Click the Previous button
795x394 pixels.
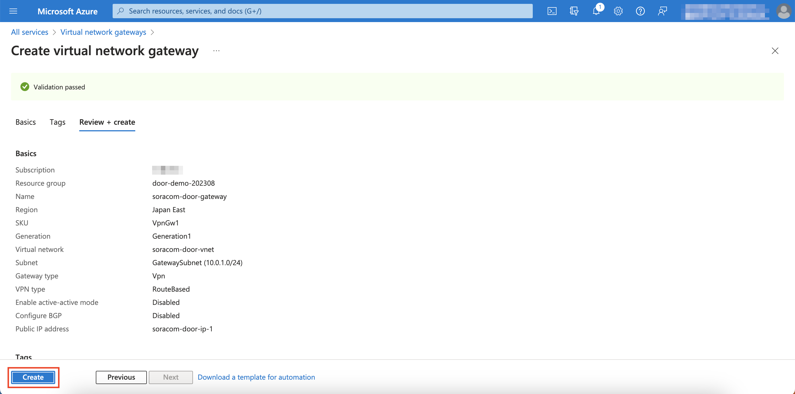121,377
